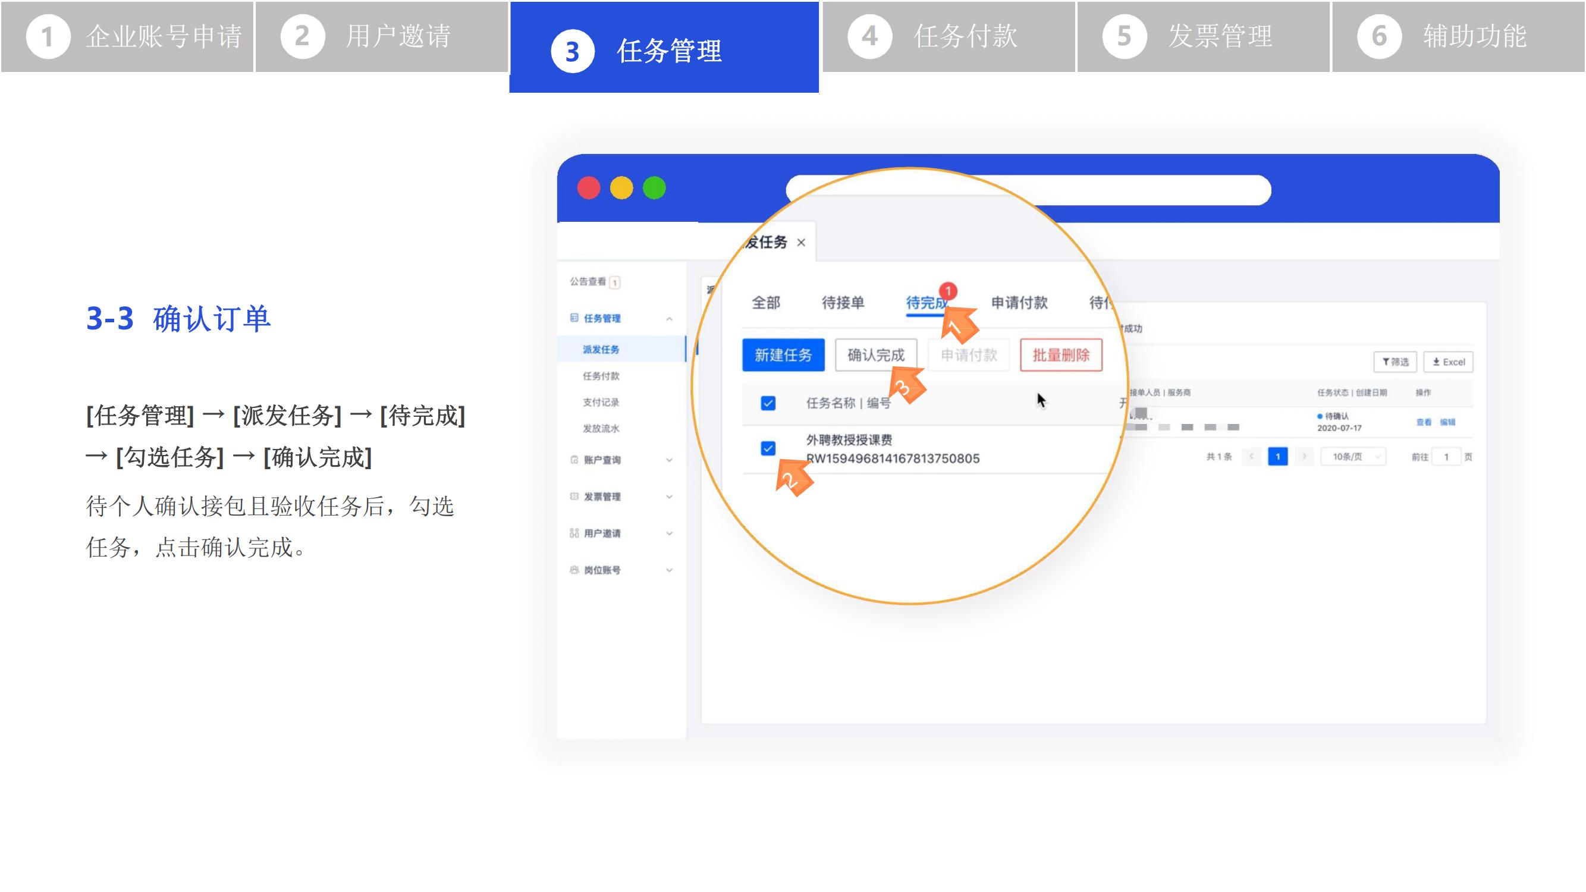Viewport: 1586px width, 892px height.
Task: Open the 10条/页 page size dropdown
Action: point(1353,457)
